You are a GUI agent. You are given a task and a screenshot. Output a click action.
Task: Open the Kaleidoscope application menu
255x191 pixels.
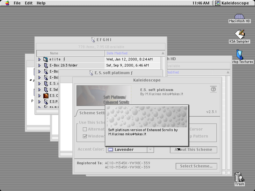pos(232,3)
